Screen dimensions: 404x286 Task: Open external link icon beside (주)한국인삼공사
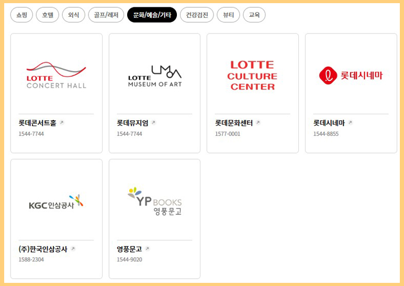73,249
